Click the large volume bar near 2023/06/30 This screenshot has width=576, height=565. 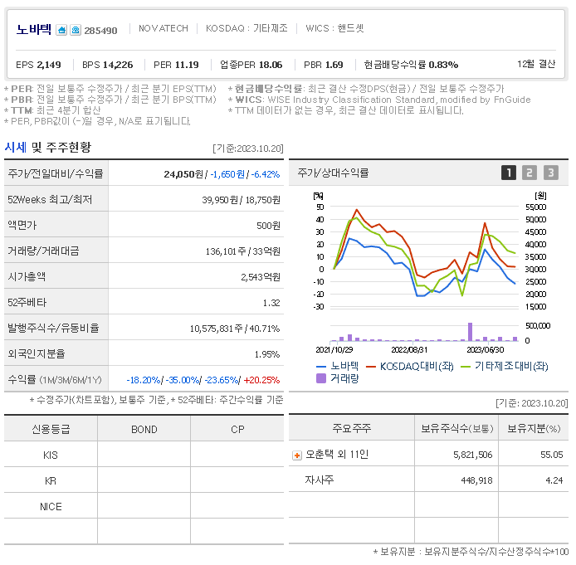pos(470,332)
